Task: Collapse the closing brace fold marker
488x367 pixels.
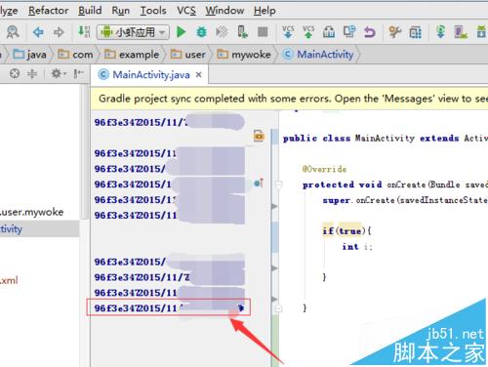Action: point(279,307)
